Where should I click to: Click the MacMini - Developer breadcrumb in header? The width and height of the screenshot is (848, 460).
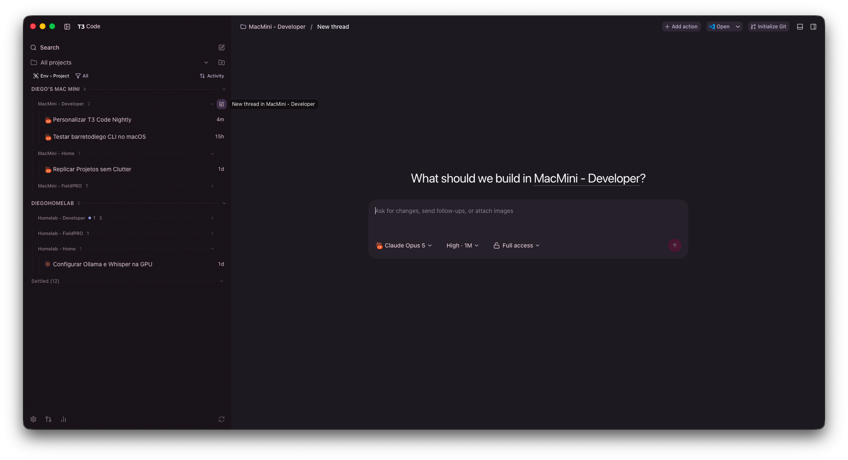273,27
